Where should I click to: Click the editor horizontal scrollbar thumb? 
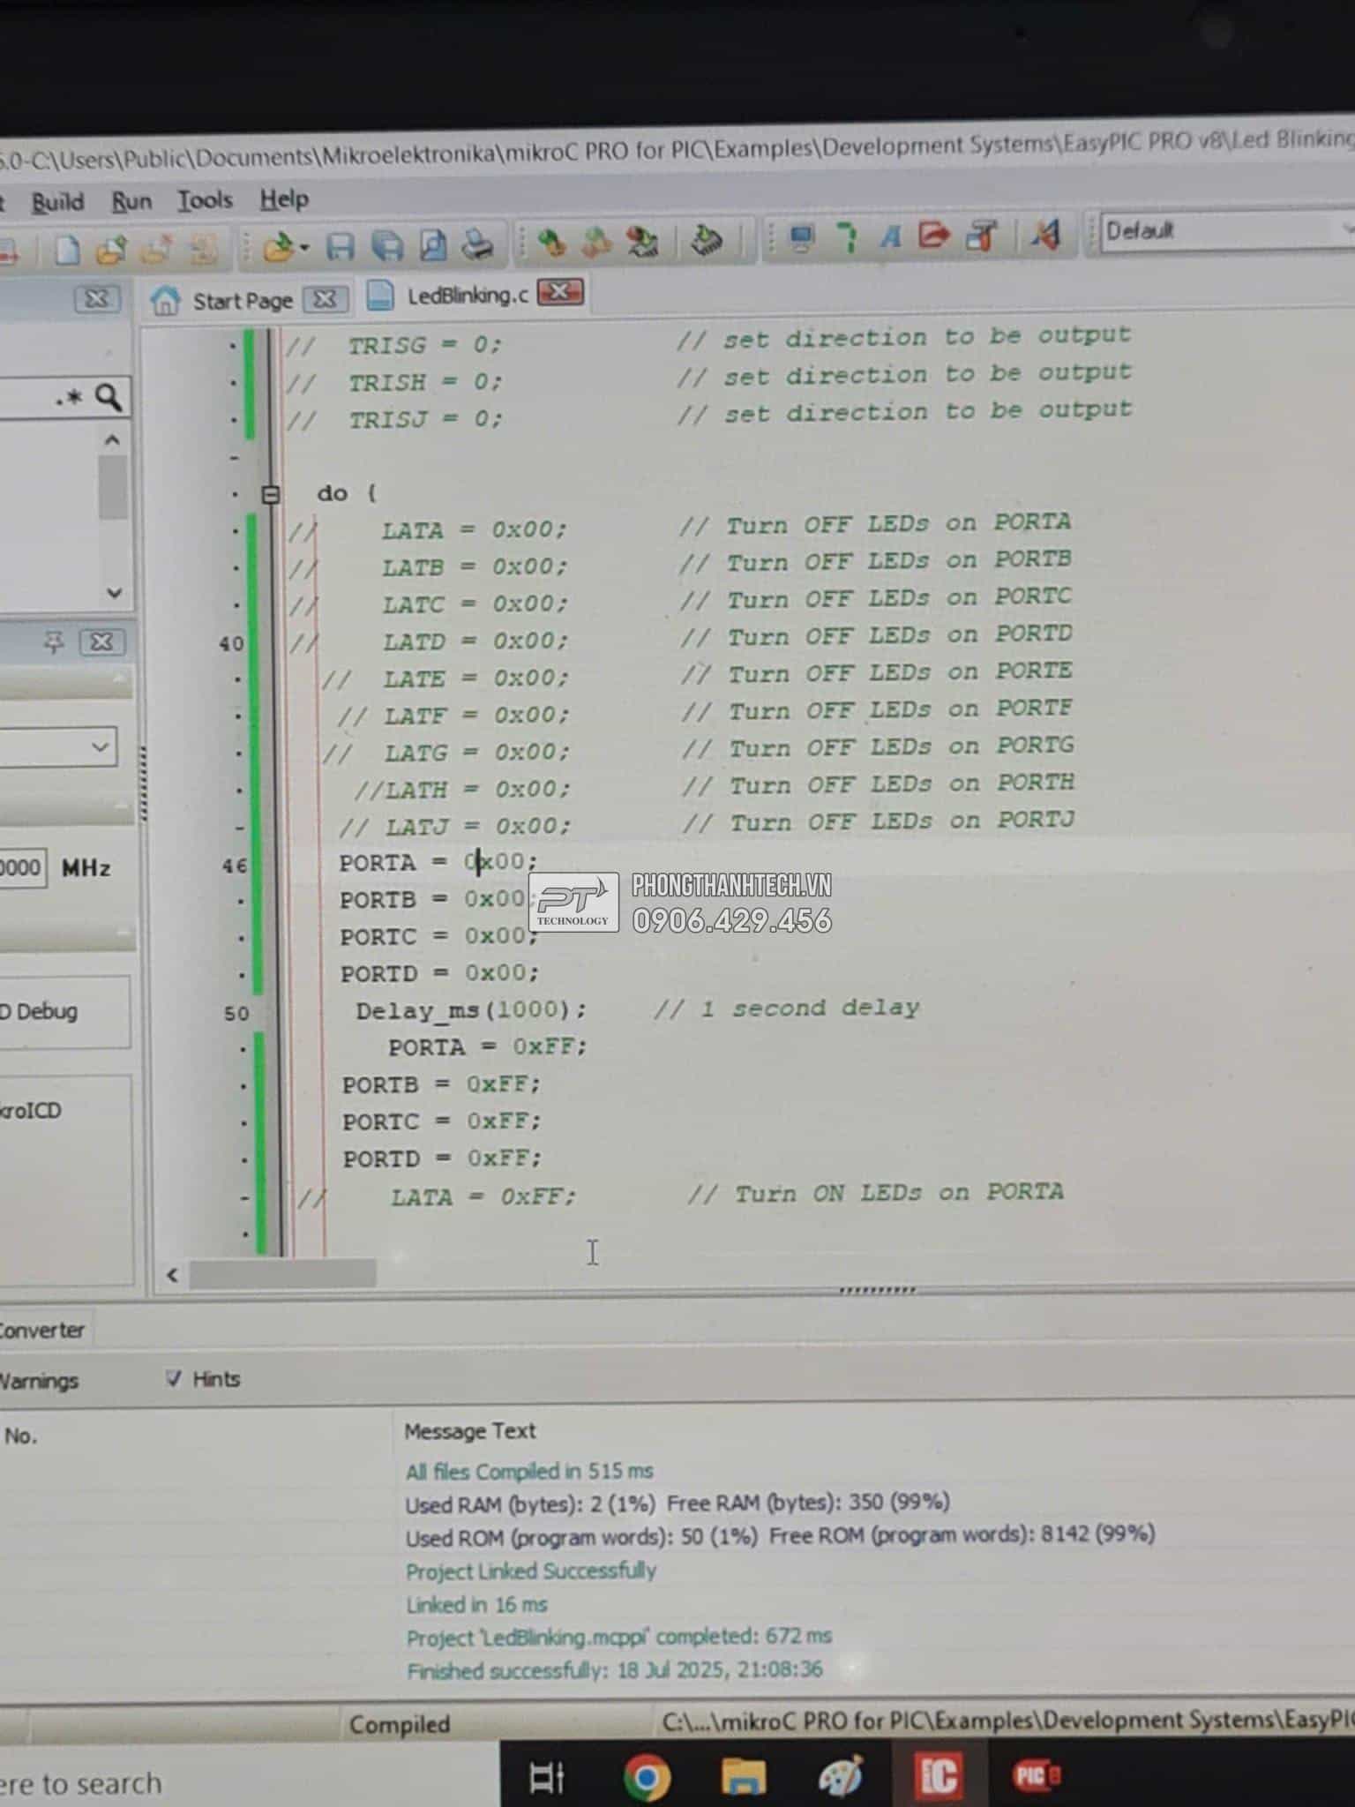[x=282, y=1273]
